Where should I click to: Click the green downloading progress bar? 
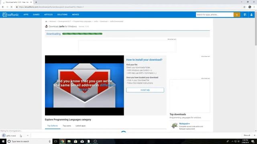[82, 34]
